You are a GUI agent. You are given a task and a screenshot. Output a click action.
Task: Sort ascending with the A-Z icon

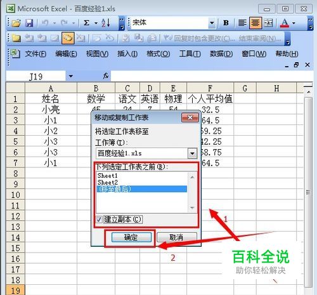click(x=106, y=23)
